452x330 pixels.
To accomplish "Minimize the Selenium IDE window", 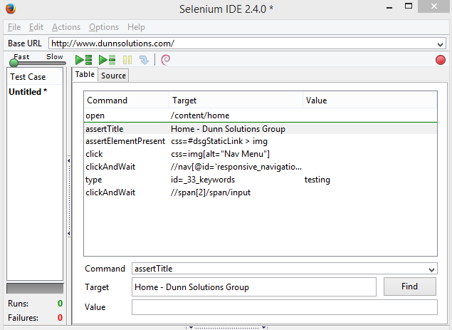I will pos(389,7).
